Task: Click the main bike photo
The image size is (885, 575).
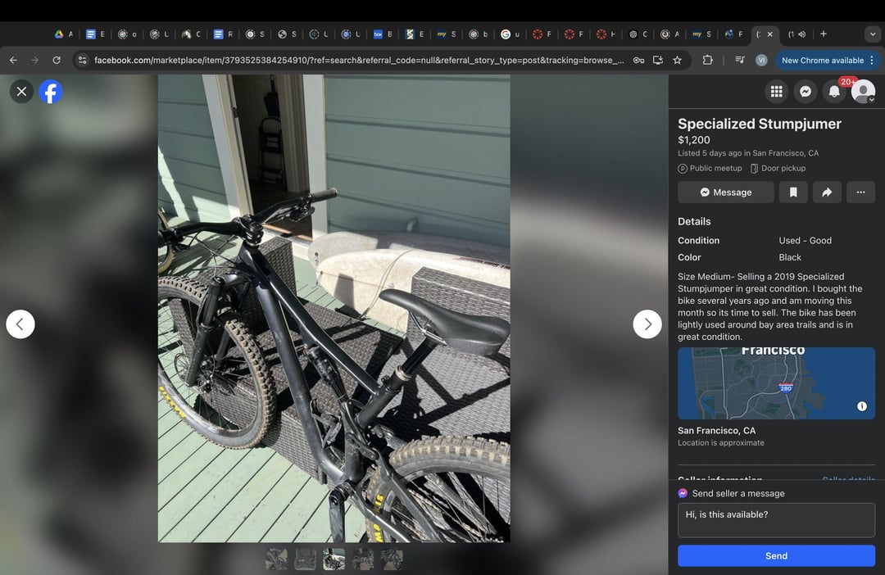Action: (x=334, y=309)
